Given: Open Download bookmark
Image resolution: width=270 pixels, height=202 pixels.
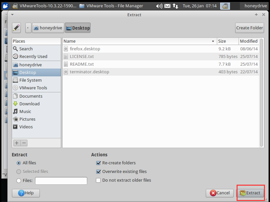Looking at the screenshot, I should 36,104.
